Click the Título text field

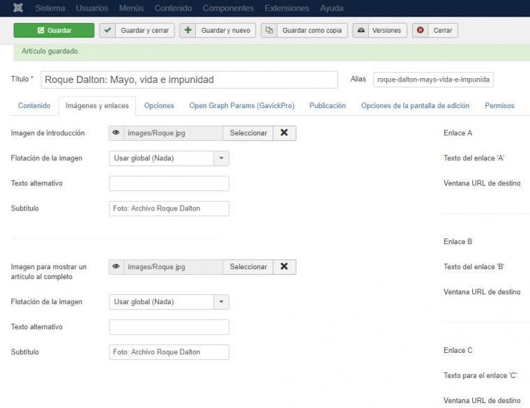click(x=189, y=80)
